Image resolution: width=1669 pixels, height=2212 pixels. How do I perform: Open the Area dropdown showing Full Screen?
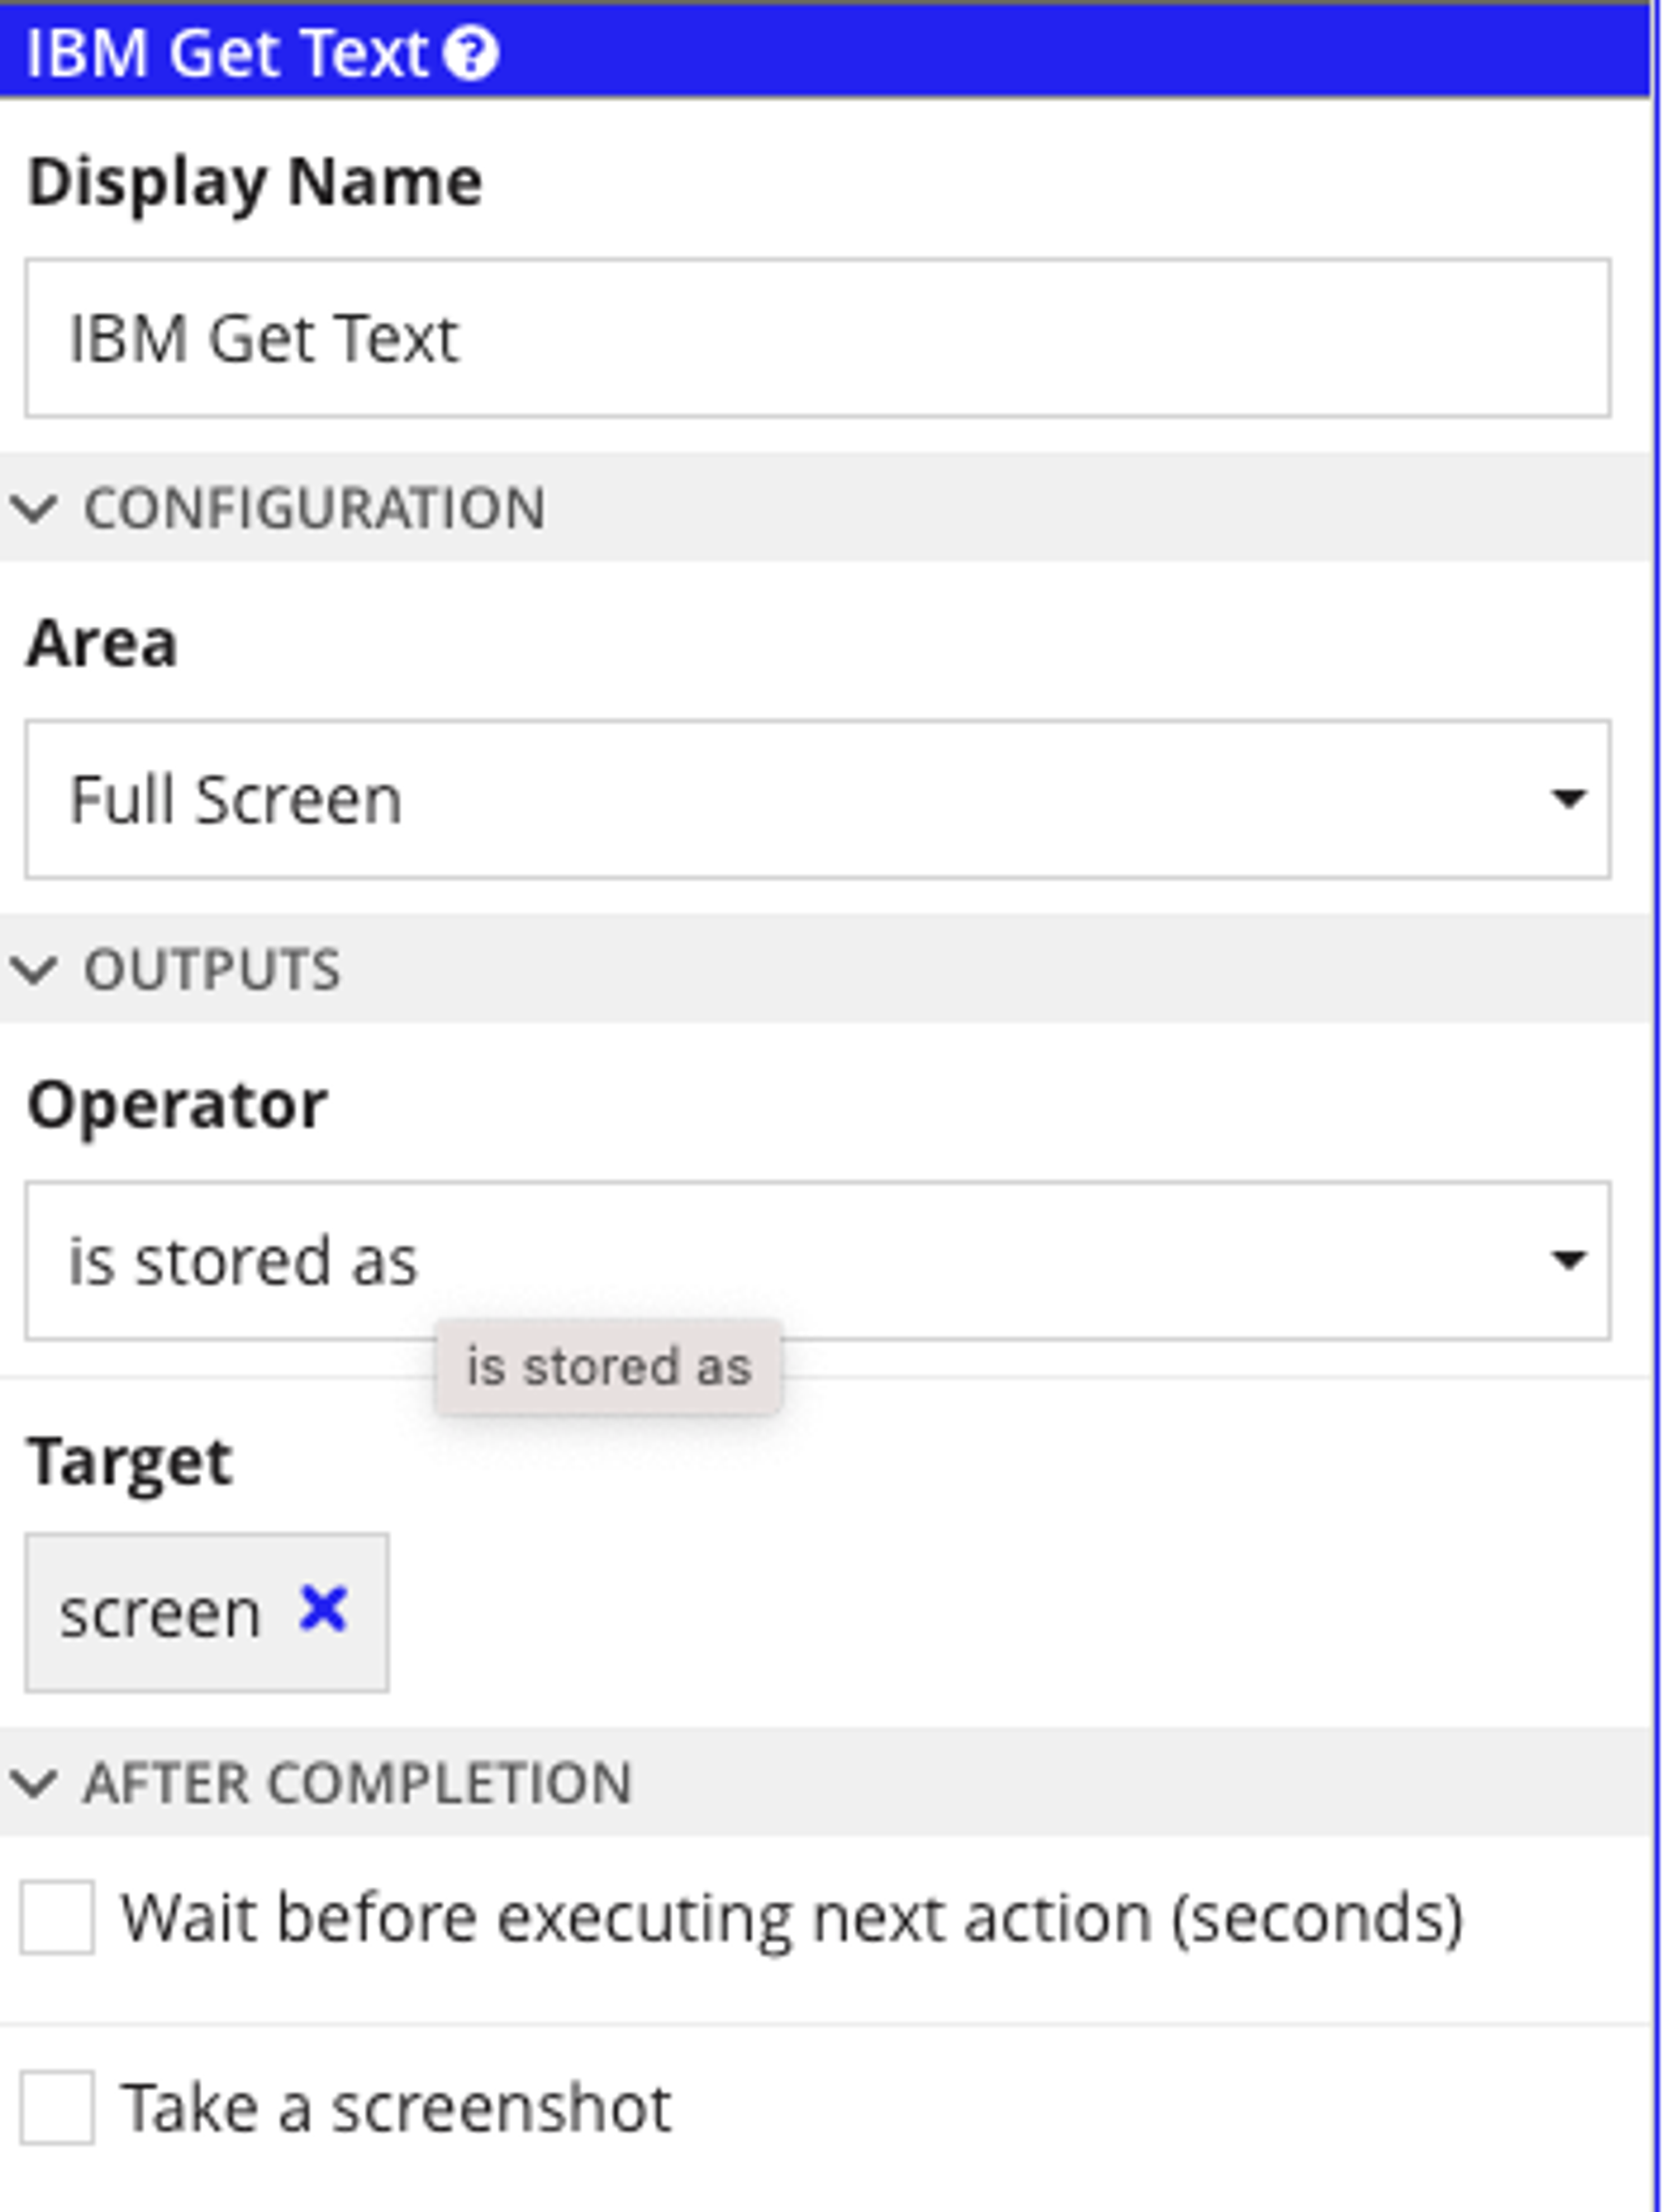(818, 799)
